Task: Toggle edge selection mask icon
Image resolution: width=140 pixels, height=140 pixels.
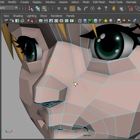Action: [72, 9]
